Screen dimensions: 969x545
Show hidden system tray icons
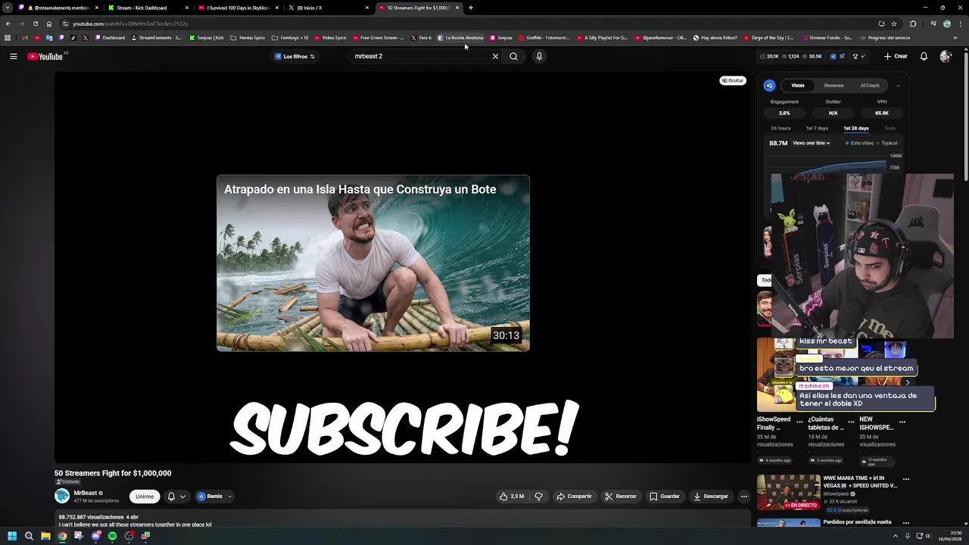point(895,536)
